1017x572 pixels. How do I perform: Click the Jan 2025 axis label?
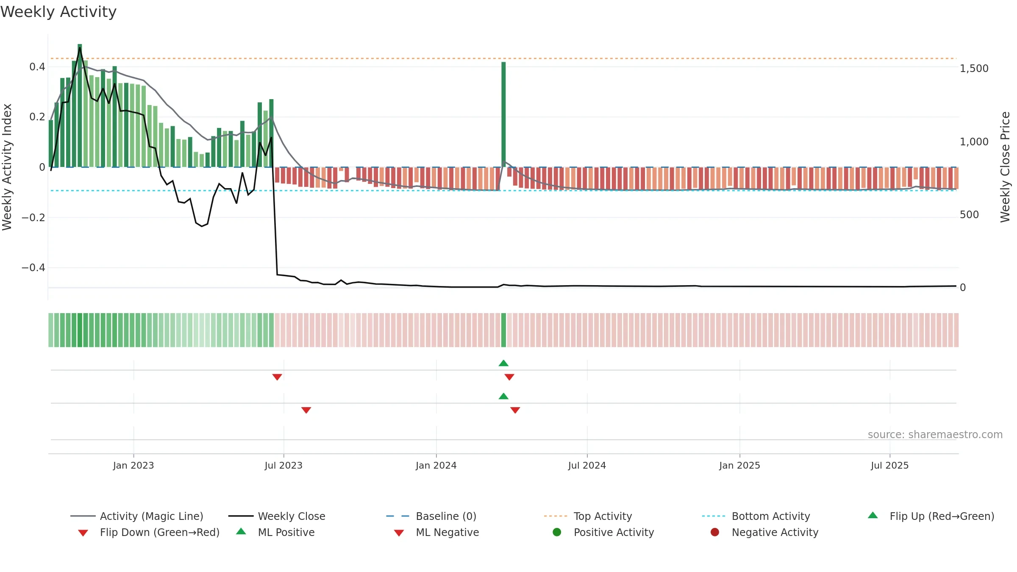coord(739,466)
